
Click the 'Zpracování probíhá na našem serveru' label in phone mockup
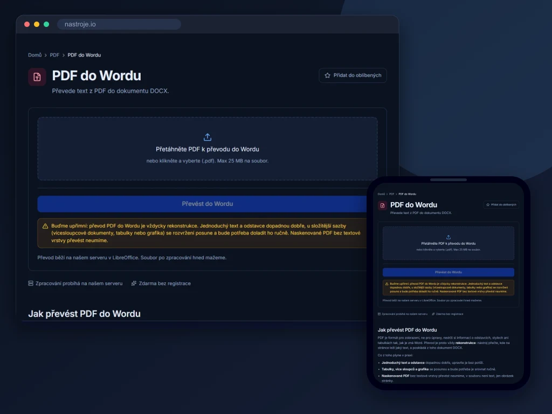[404, 314]
